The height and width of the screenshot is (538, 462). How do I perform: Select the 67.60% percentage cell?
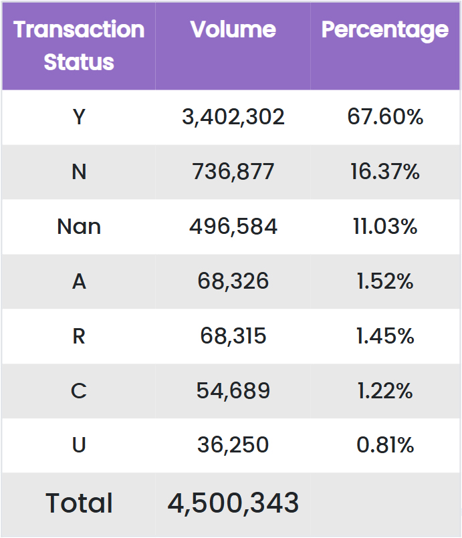click(x=385, y=117)
